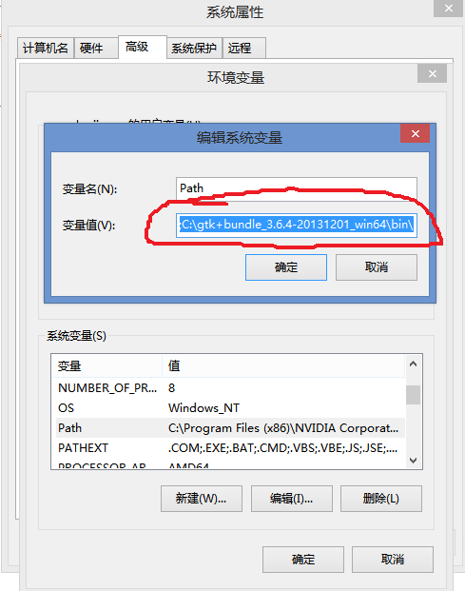Select the PATHEXT variable row
The height and width of the screenshot is (591, 465).
pos(230,448)
